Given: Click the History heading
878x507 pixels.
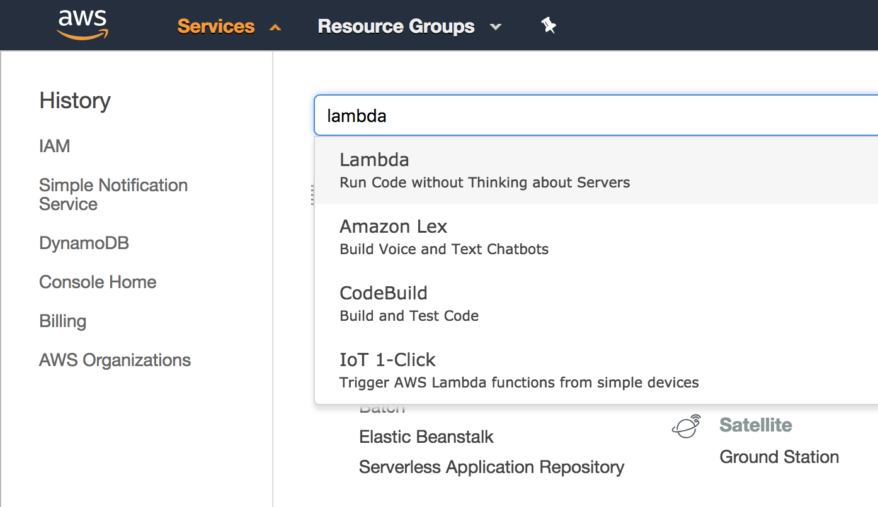Looking at the screenshot, I should tap(75, 100).
